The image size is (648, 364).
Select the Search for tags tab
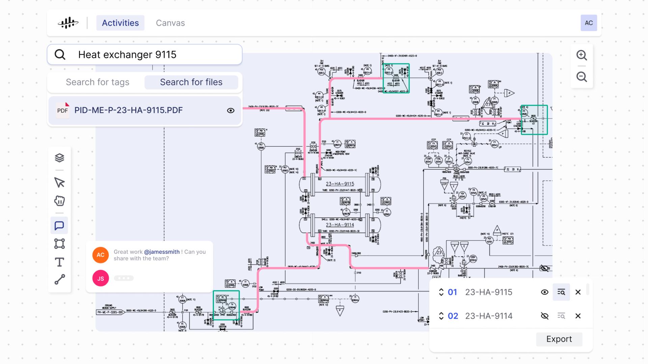pos(98,82)
